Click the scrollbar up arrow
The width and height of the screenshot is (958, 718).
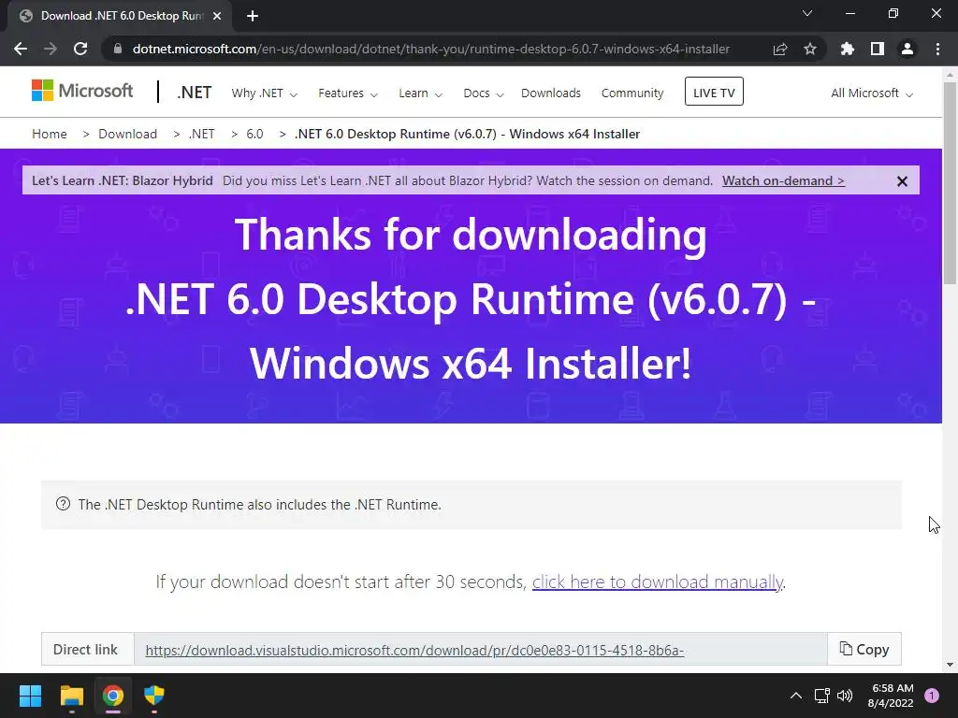click(x=950, y=75)
